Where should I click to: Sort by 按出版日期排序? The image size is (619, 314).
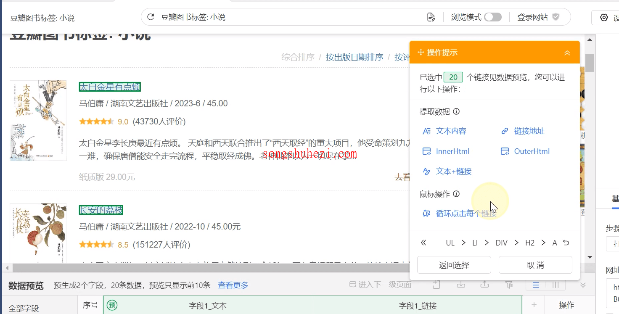(x=354, y=57)
